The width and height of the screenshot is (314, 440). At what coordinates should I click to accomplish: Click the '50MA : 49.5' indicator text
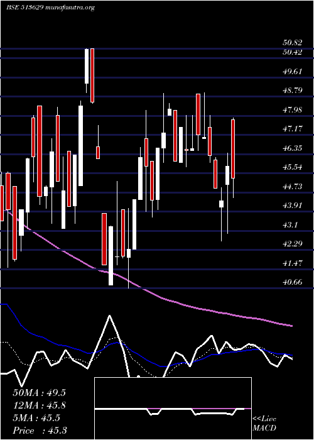click(39, 393)
